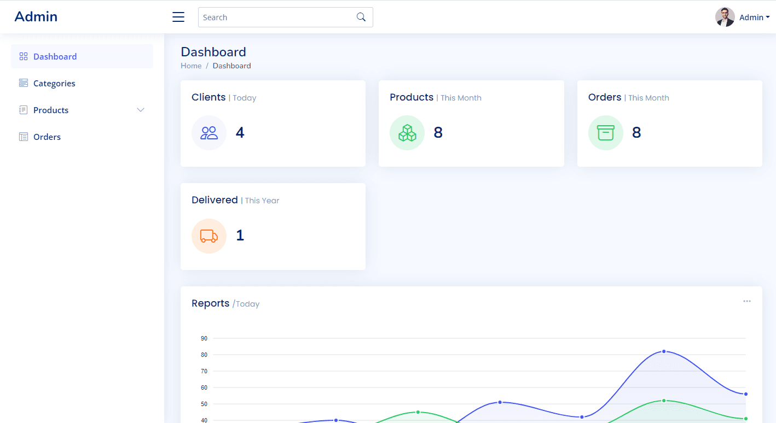
Task: Open Dashboard in the sidebar
Action: point(82,56)
